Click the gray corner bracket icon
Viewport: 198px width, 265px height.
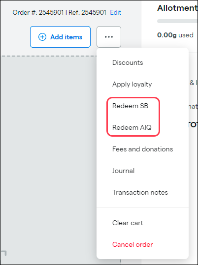[x=4, y=253]
